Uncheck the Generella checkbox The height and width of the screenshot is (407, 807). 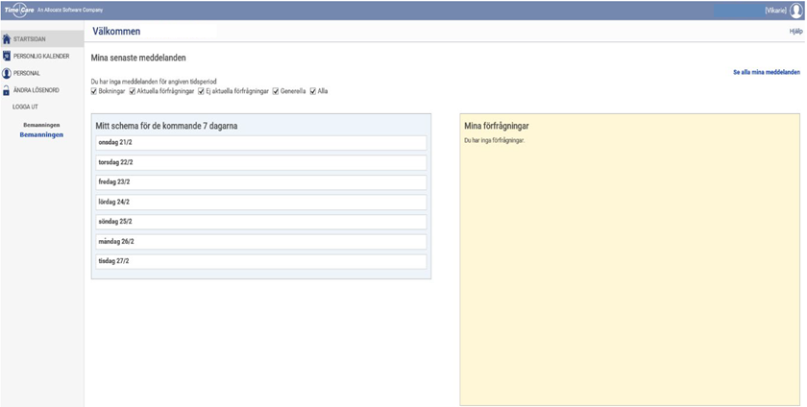276,91
